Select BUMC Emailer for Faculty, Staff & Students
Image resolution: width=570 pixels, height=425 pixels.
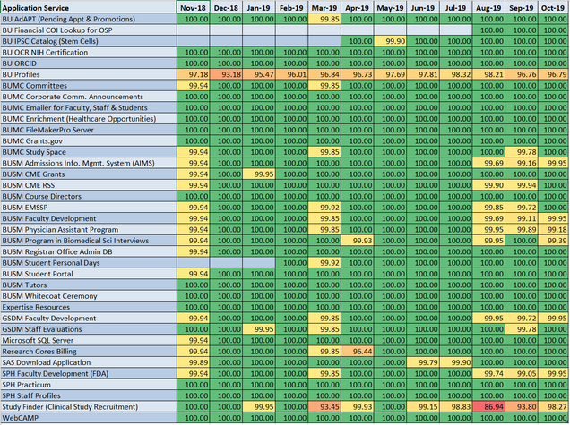point(89,107)
